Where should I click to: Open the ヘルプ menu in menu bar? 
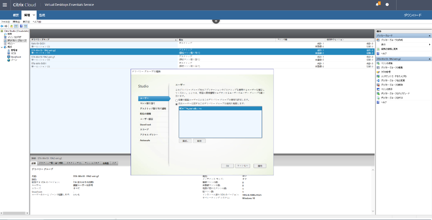(x=37, y=22)
